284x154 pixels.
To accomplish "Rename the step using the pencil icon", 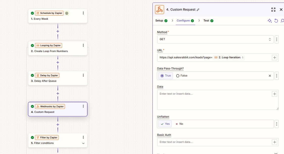I will (198, 10).
